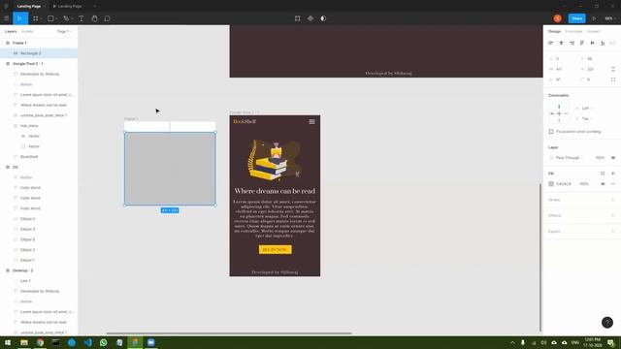Open Windows Start menu
The image size is (621, 349).
8,342
